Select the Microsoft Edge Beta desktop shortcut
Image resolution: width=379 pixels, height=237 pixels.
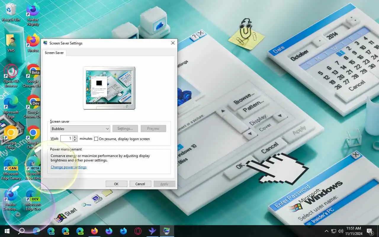pos(33,168)
